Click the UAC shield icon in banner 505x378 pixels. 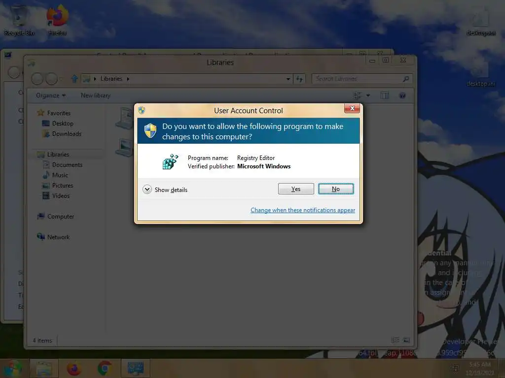pos(150,130)
